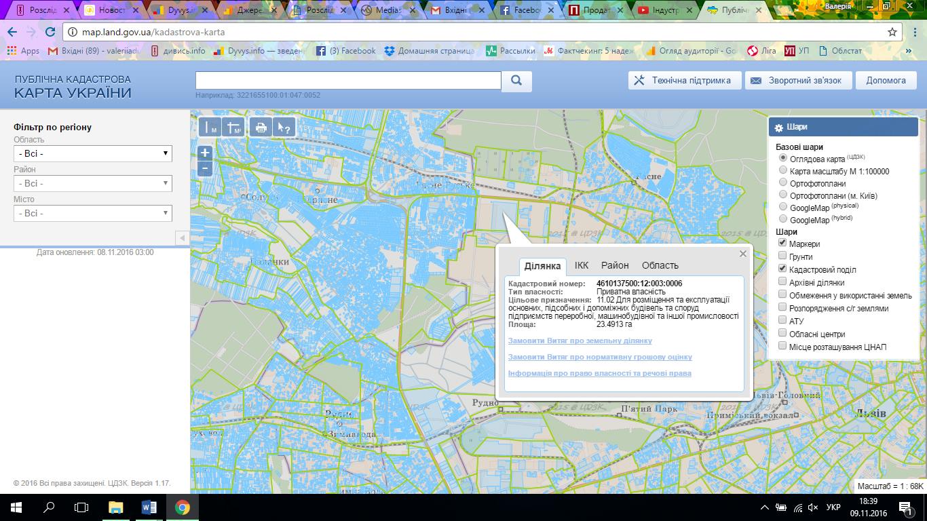Zoom out on the map
This screenshot has height=521, width=927.
[204, 168]
